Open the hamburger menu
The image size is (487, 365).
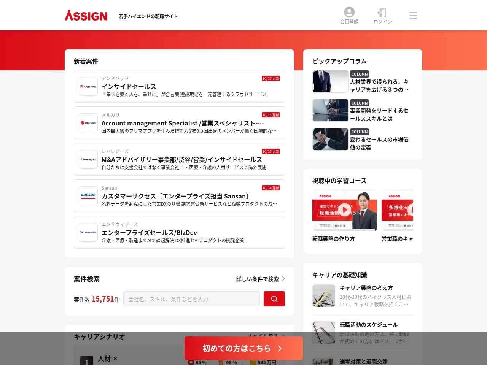coord(413,15)
